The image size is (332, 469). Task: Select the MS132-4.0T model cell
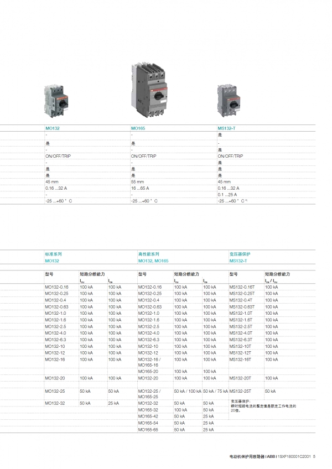click(241, 333)
